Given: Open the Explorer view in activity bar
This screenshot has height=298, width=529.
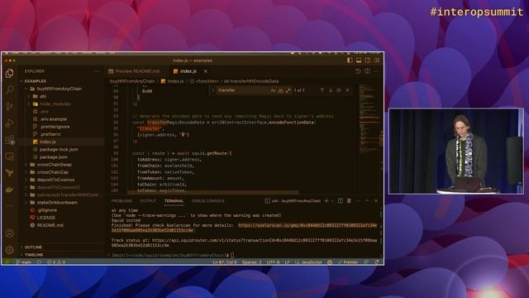Looking at the screenshot, I should click(x=9, y=74).
